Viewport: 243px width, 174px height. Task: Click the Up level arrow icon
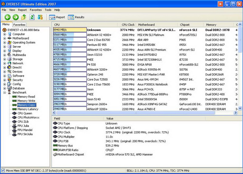pyautogui.click(x=24, y=17)
